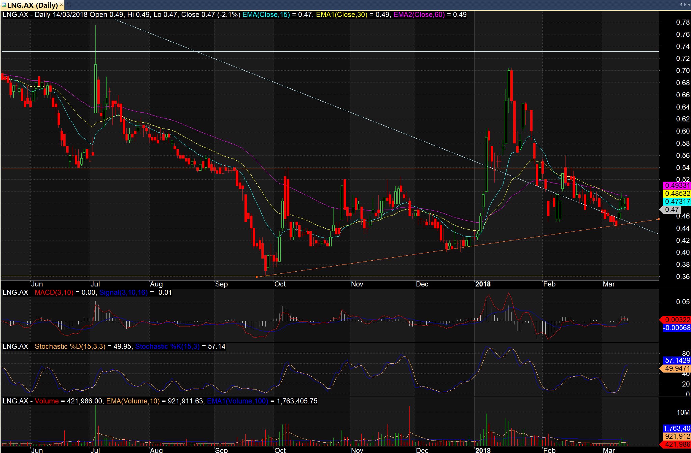Click the 0.05 MACD axis label
Screen dimensions: 691x453
coord(683,302)
